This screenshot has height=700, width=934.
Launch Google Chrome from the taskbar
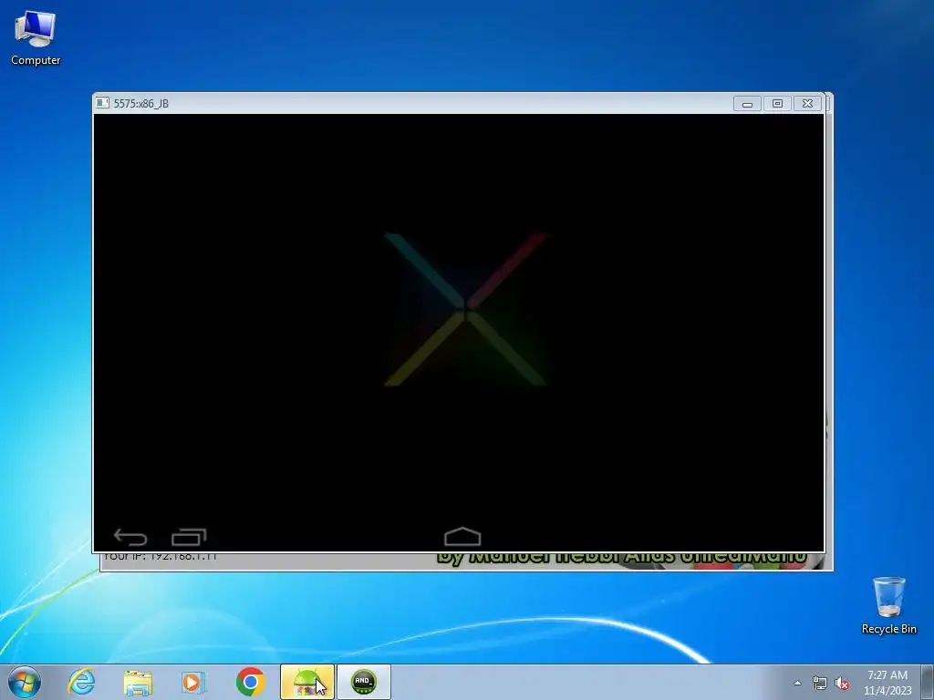click(250, 682)
